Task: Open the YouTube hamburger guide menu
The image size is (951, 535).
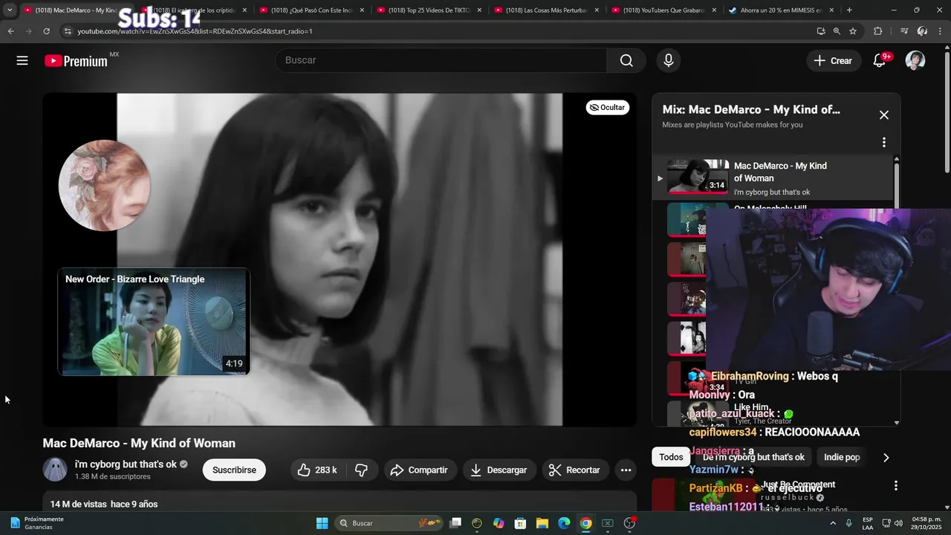Action: pyautogui.click(x=22, y=61)
